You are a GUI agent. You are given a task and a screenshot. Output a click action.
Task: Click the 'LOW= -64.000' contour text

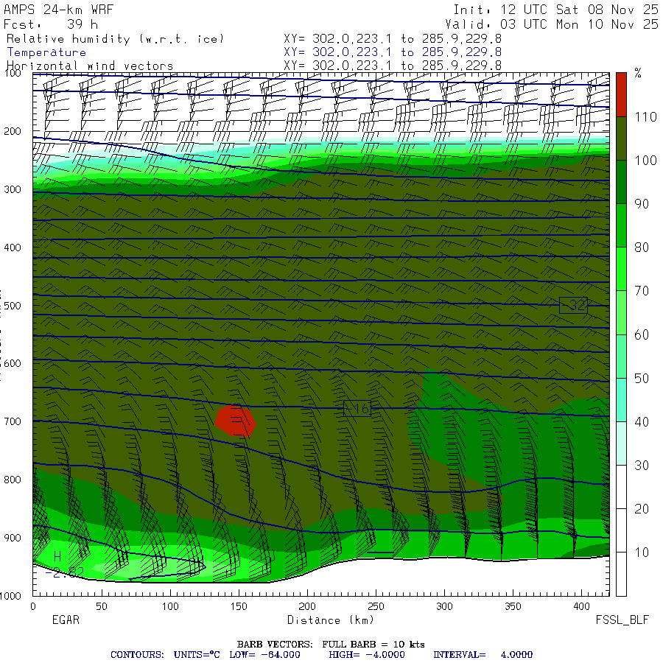coord(264,655)
